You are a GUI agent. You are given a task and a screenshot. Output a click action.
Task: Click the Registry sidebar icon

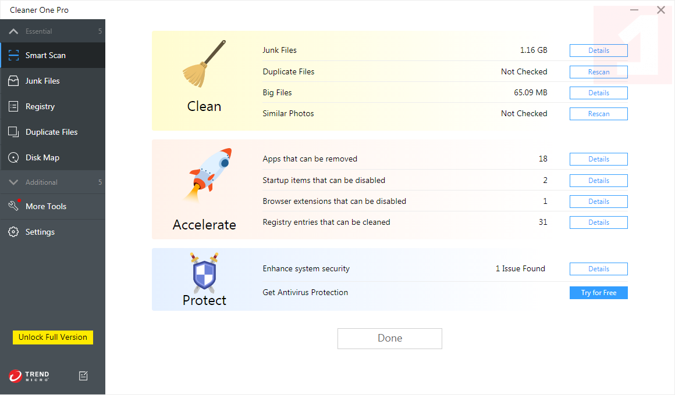point(13,106)
